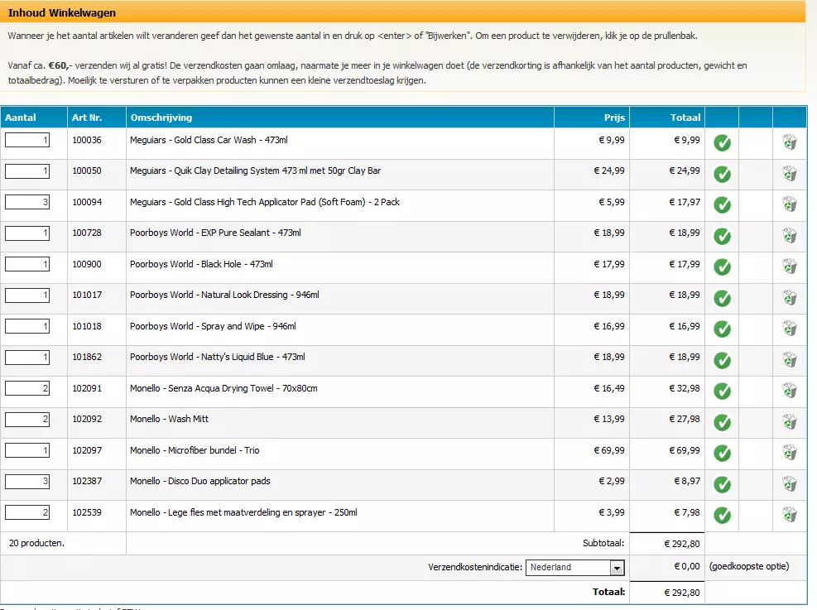
Task: Click quantity input for Lege fles 250ml
Action: (27, 512)
